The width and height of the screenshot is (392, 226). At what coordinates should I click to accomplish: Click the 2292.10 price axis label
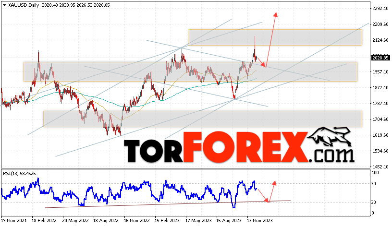pyautogui.click(x=380, y=9)
